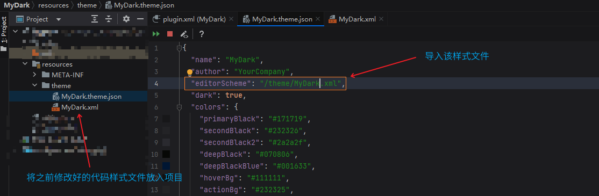
Task: Close the MyDark.theme.json tab
Action: tap(318, 19)
